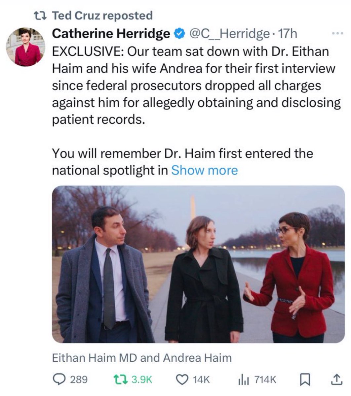The image size is (351, 396).
Task: Click the repost icon beside Ted Cruz
Action: [x=43, y=16]
